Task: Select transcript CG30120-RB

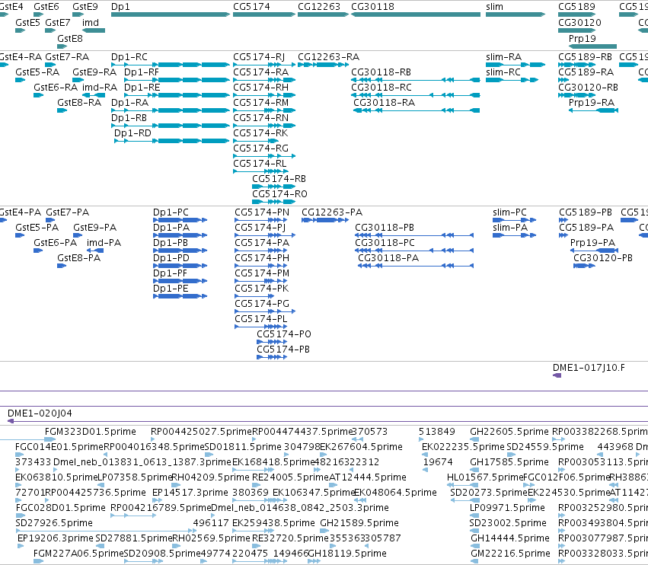Action: pos(588,88)
